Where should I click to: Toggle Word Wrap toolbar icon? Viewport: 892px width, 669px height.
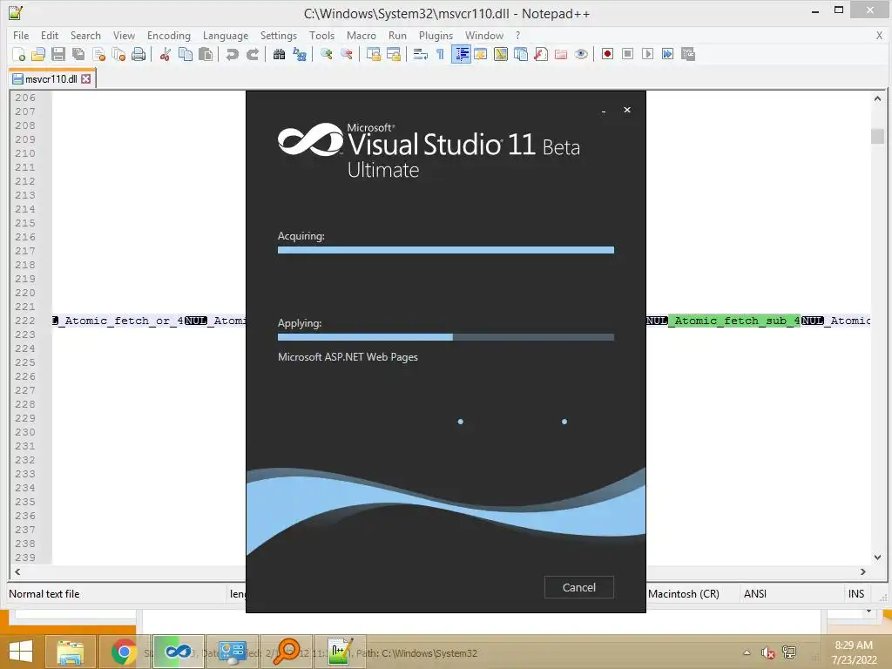pyautogui.click(x=421, y=54)
